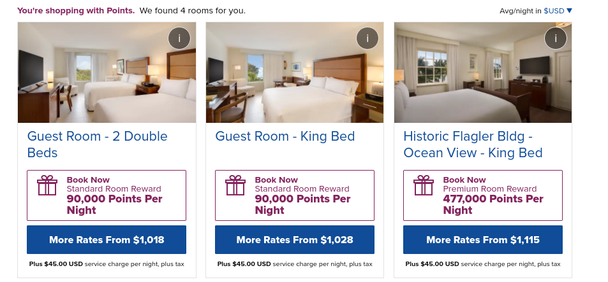Expand the $USD currency dropdown arrow

[569, 11]
